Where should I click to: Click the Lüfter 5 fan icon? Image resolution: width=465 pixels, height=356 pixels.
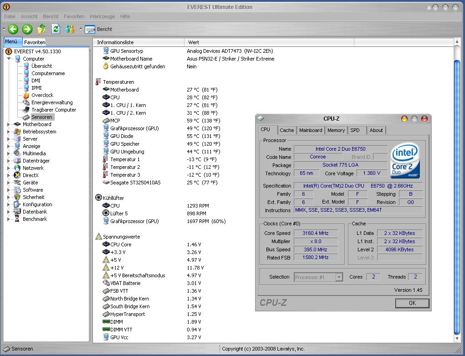pos(106,213)
